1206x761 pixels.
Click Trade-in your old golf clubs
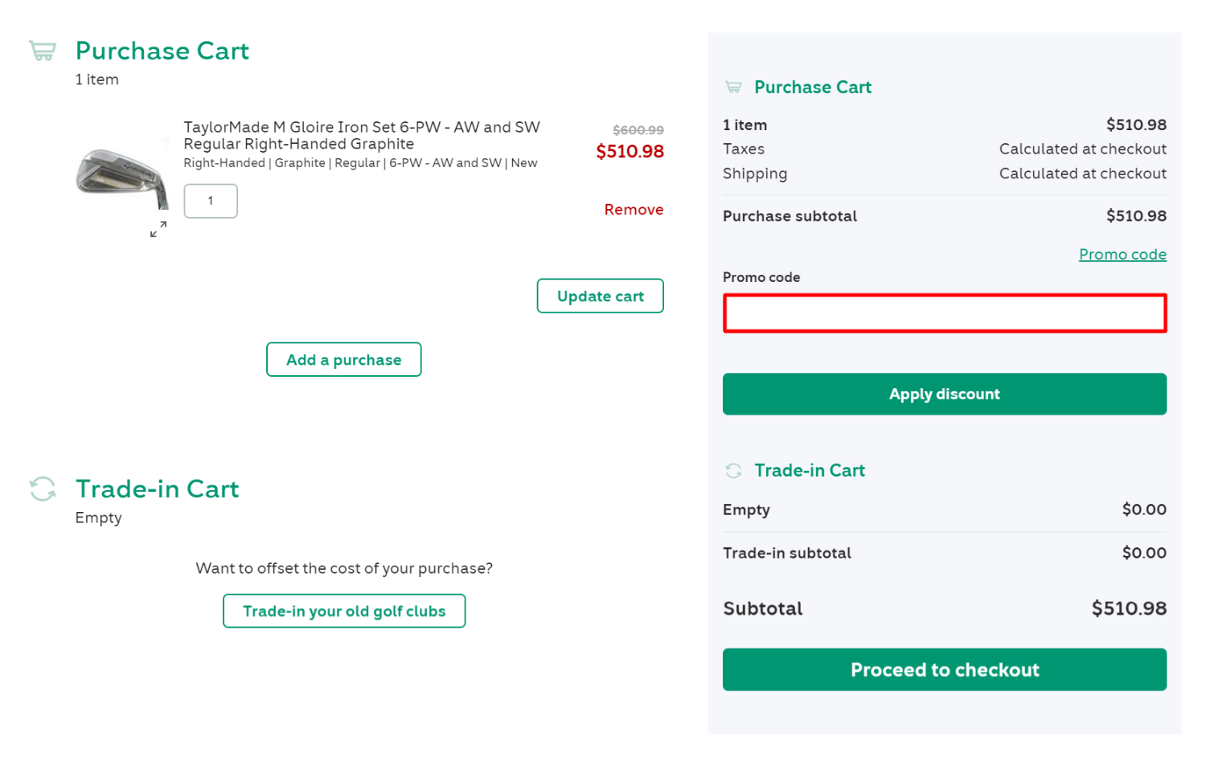pyautogui.click(x=343, y=611)
